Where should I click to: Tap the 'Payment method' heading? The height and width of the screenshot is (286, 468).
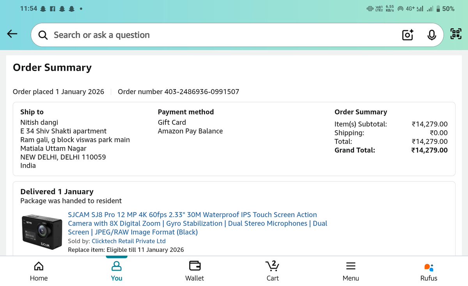(186, 112)
